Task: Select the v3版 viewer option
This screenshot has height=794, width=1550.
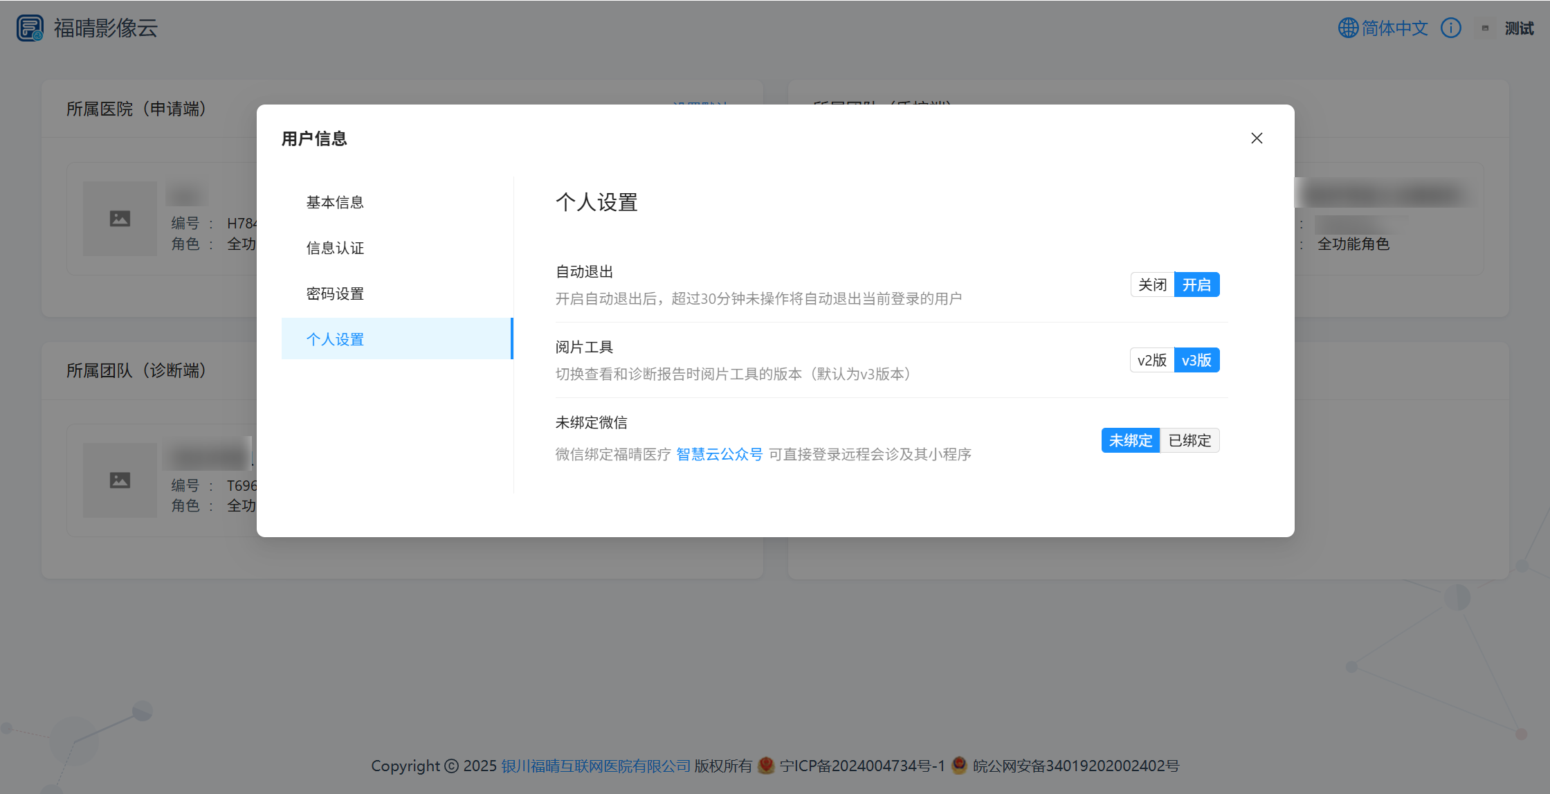Action: pyautogui.click(x=1196, y=360)
